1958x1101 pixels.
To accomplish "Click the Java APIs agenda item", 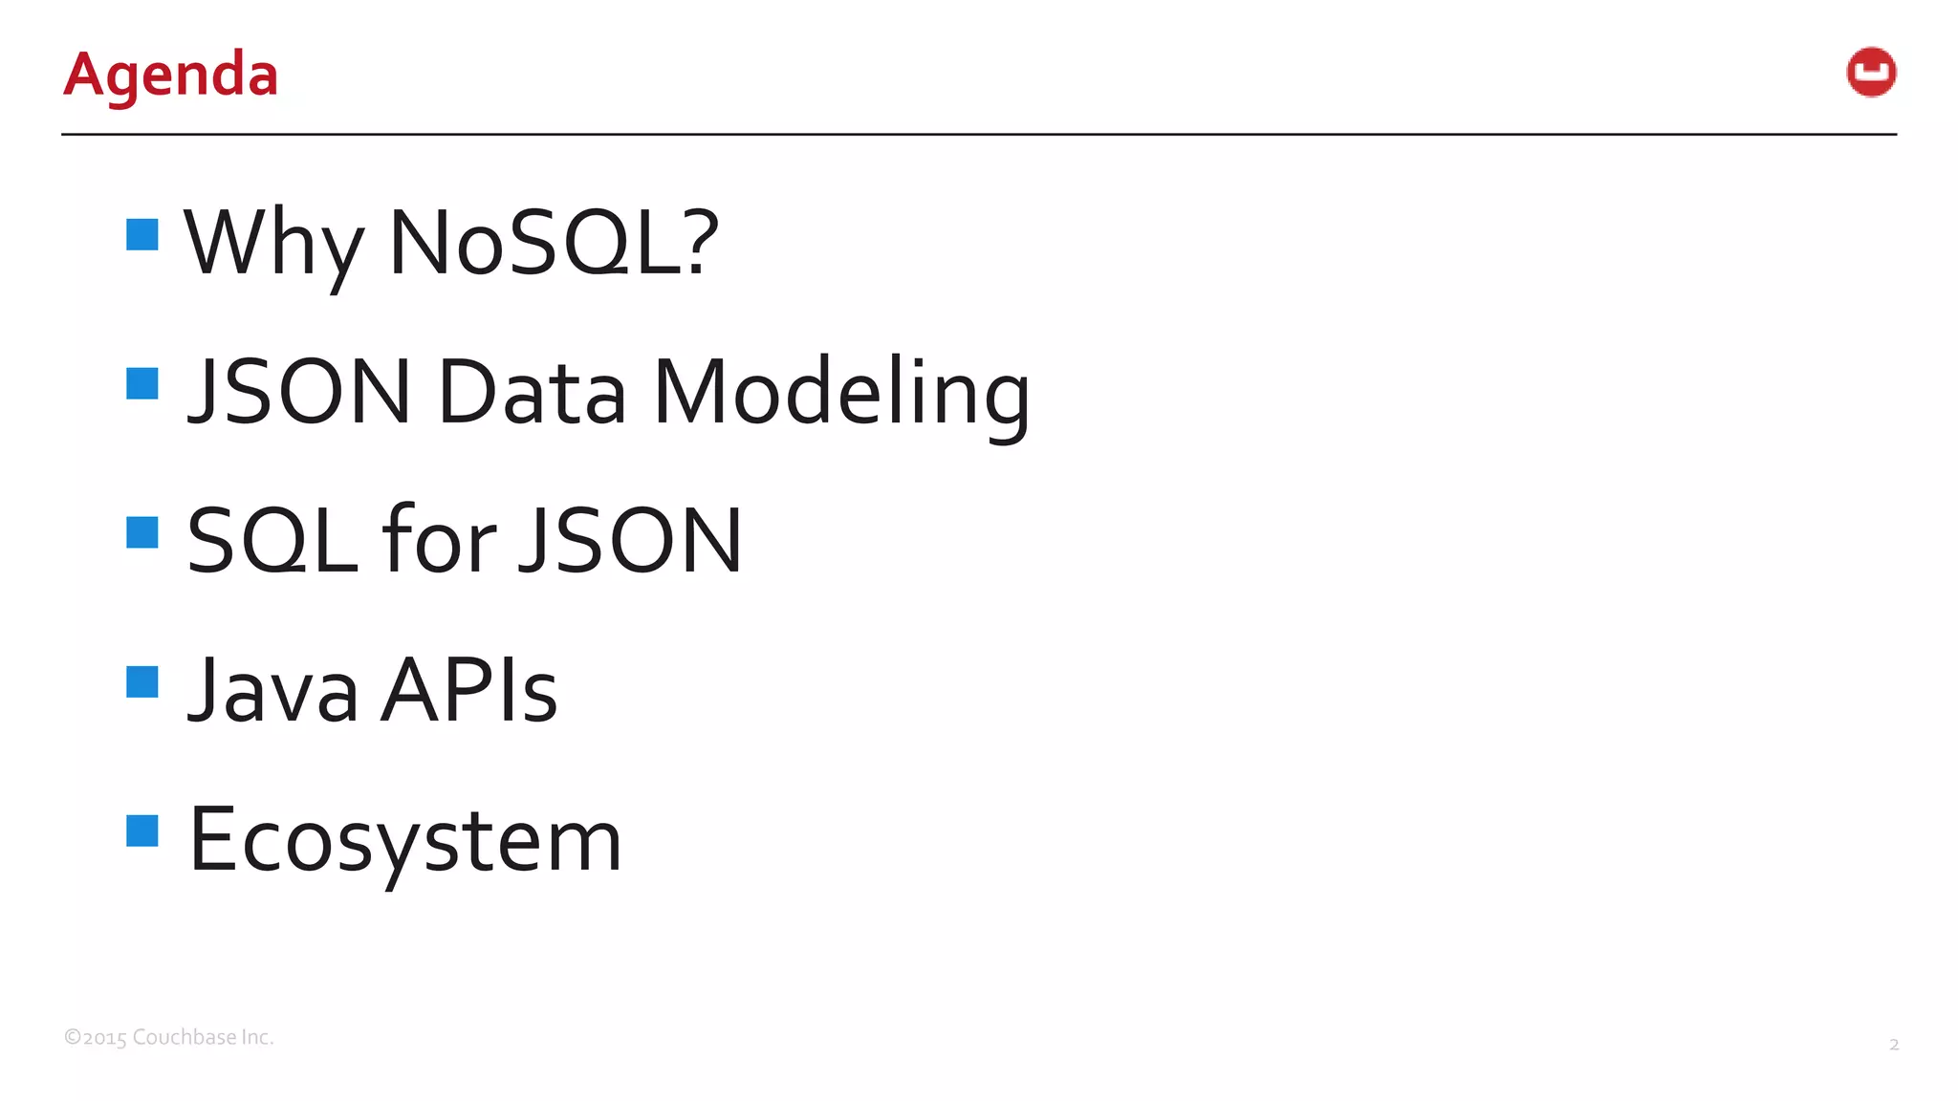I will pyautogui.click(x=373, y=690).
